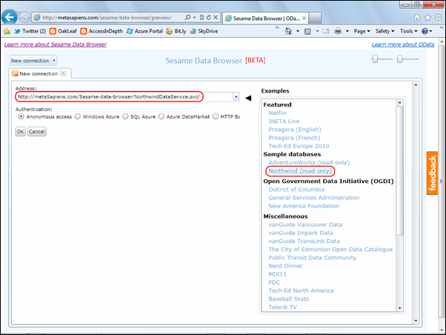Click the stop loading X in address bar
446x335 pixels.
click(x=216, y=17)
